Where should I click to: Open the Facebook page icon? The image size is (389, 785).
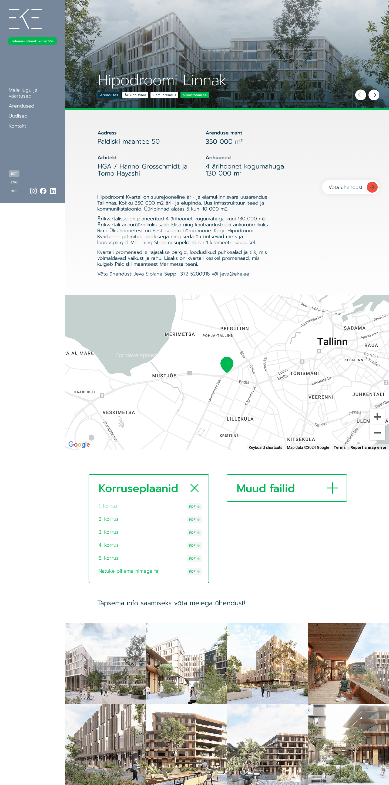43,191
